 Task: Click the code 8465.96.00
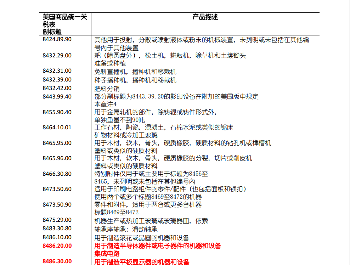click(57, 158)
